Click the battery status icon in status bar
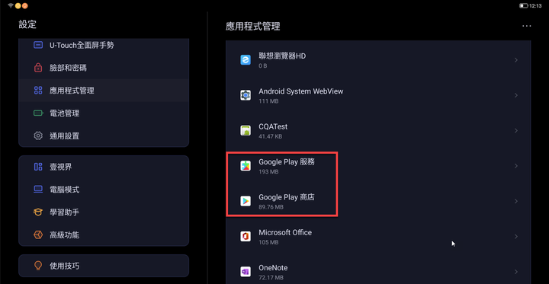The height and width of the screenshot is (284, 549). point(523,5)
